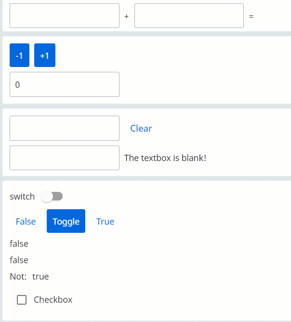This screenshot has width=291, height=322.
Task: Click the 'Checkbox' label text
Action: (x=53, y=300)
